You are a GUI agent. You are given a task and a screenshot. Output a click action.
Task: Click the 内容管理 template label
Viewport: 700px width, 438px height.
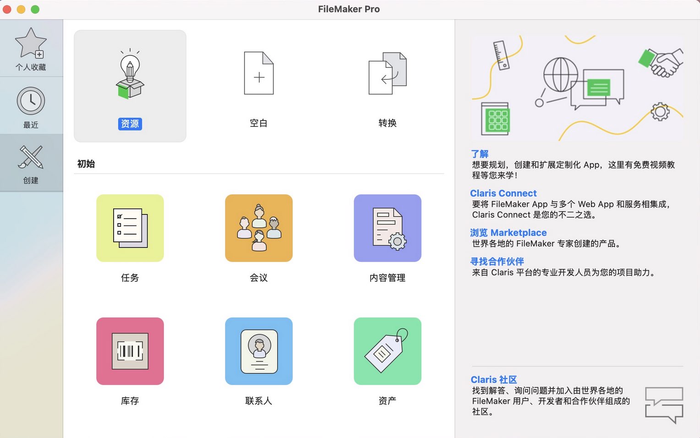(388, 278)
